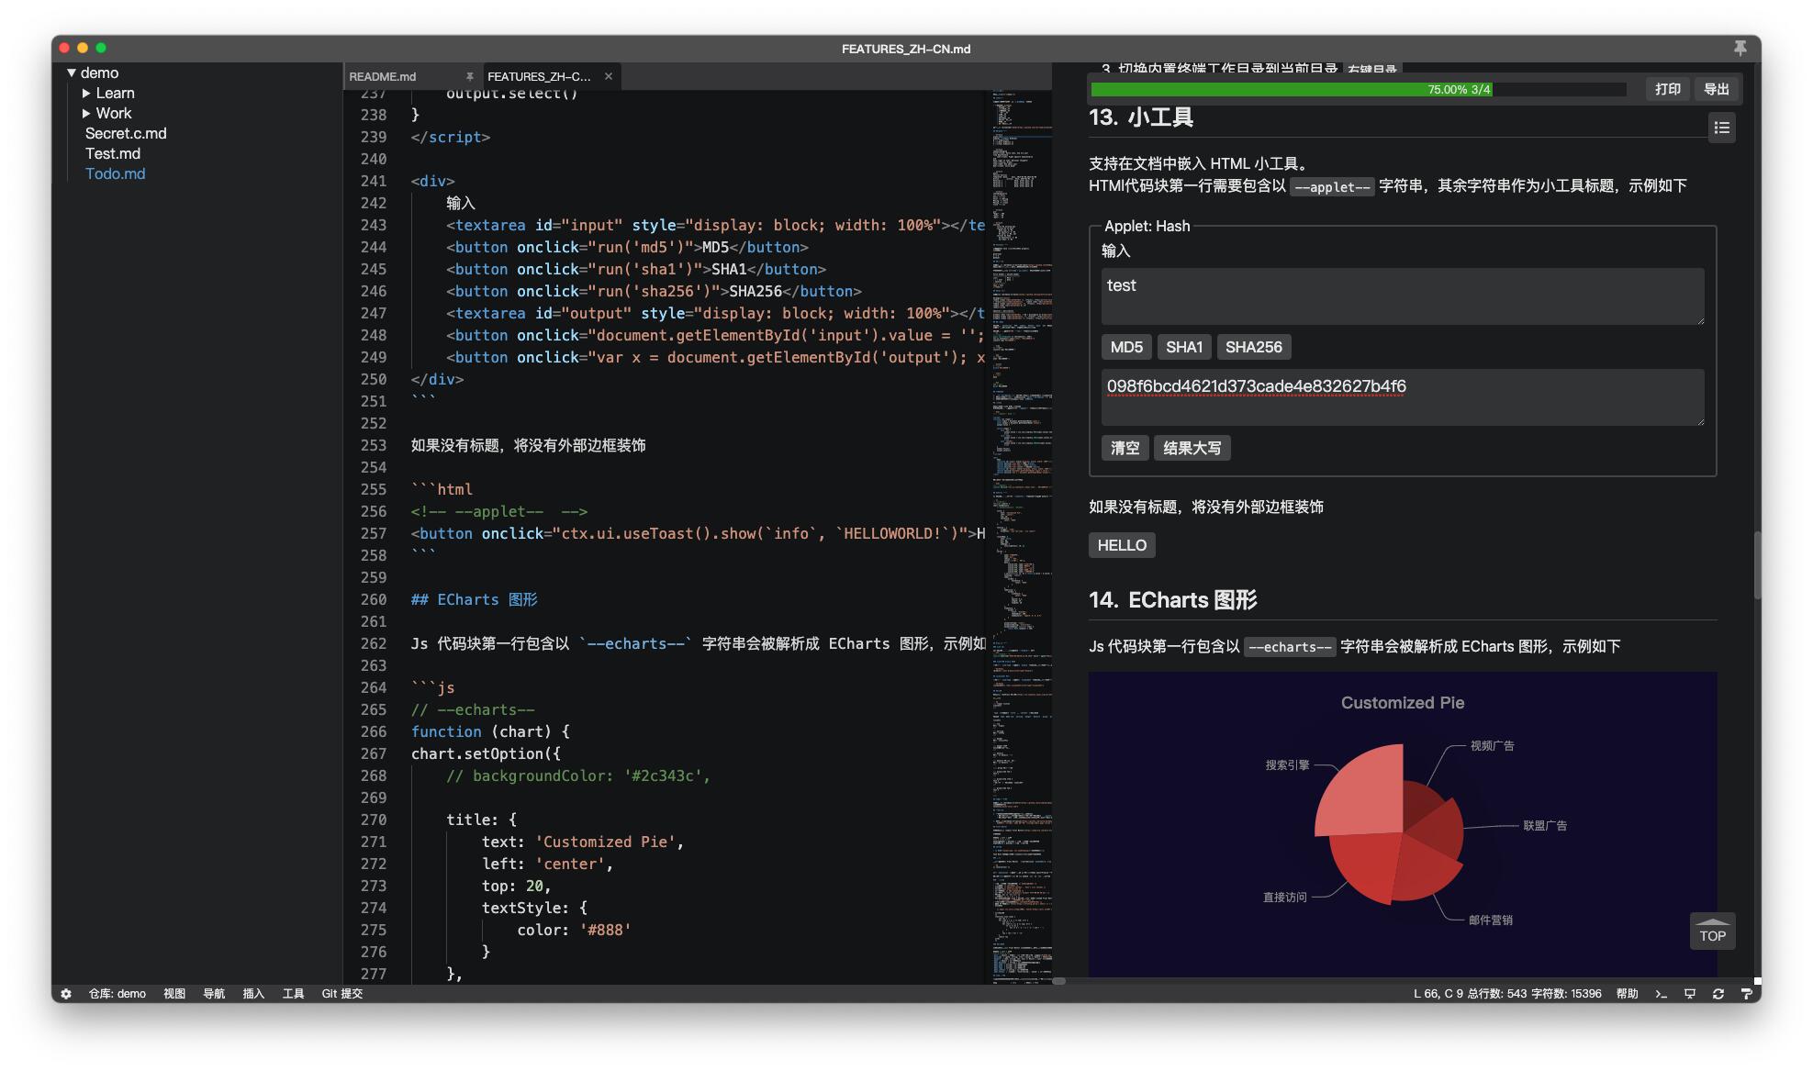The image size is (1813, 1071).
Task: Click the green 75% progress bar
Action: (1292, 89)
